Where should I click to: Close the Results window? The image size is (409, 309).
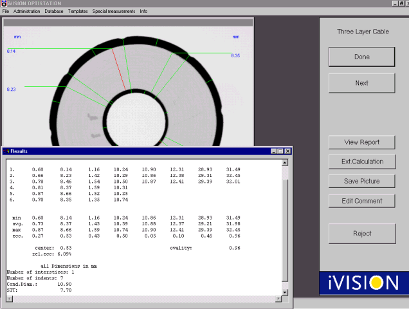coord(288,151)
